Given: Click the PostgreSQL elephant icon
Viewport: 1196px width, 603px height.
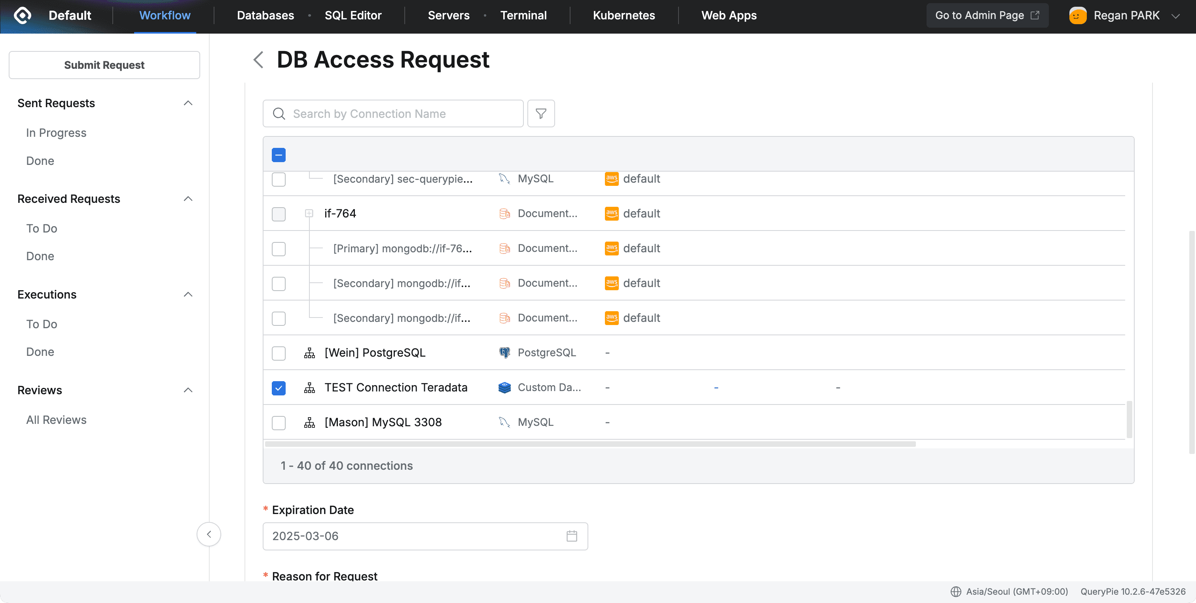Looking at the screenshot, I should [504, 353].
